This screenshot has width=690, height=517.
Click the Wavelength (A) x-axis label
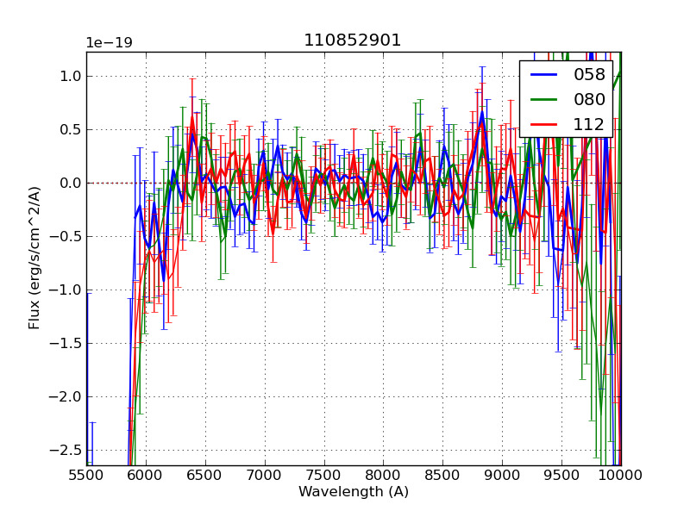tap(354, 492)
